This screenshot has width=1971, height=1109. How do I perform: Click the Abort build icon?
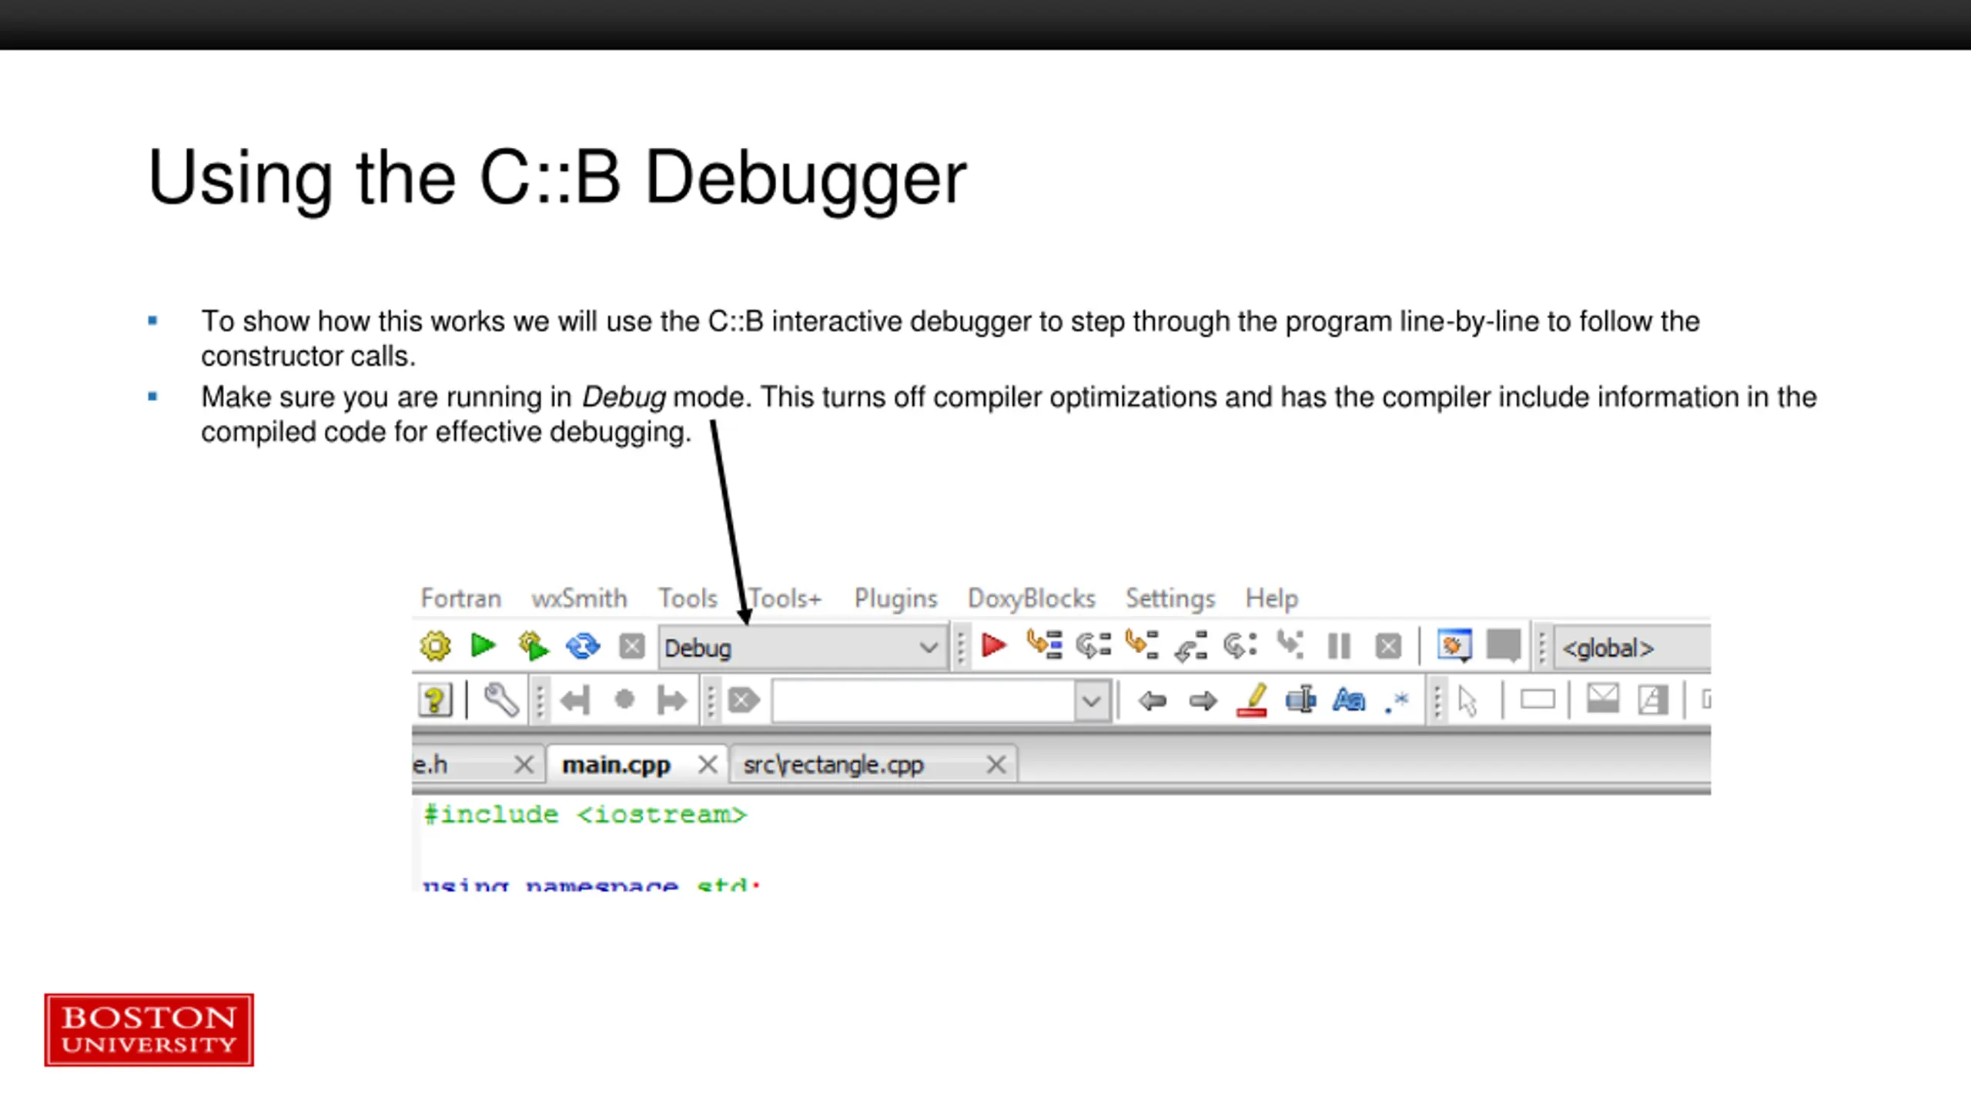click(632, 646)
